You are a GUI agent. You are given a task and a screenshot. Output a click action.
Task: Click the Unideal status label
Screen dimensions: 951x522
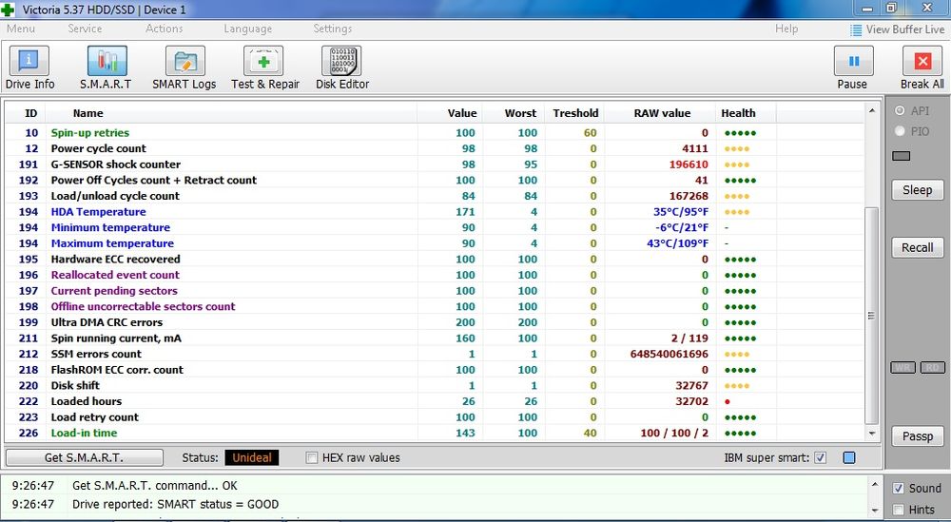pos(252,457)
